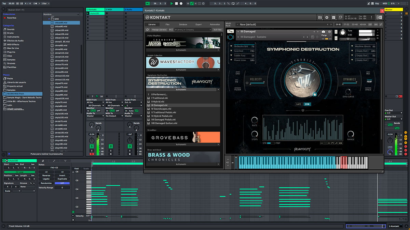Click the Favoritos collection icon
This screenshot has width=410, height=230.
5,18
